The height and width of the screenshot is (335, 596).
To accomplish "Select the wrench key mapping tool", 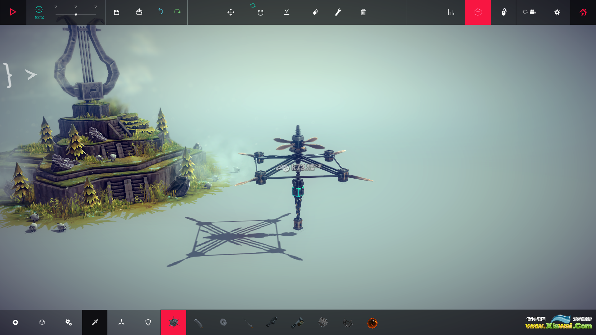I will 338,12.
